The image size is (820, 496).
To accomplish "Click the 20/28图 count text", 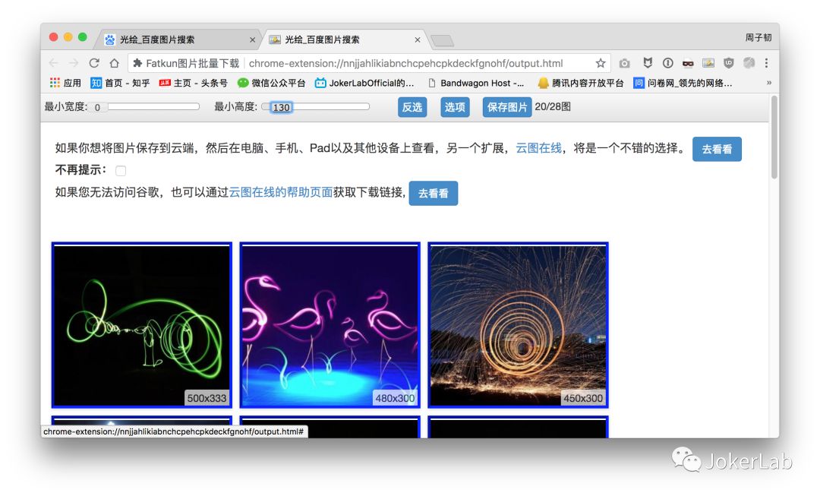I will pyautogui.click(x=553, y=106).
